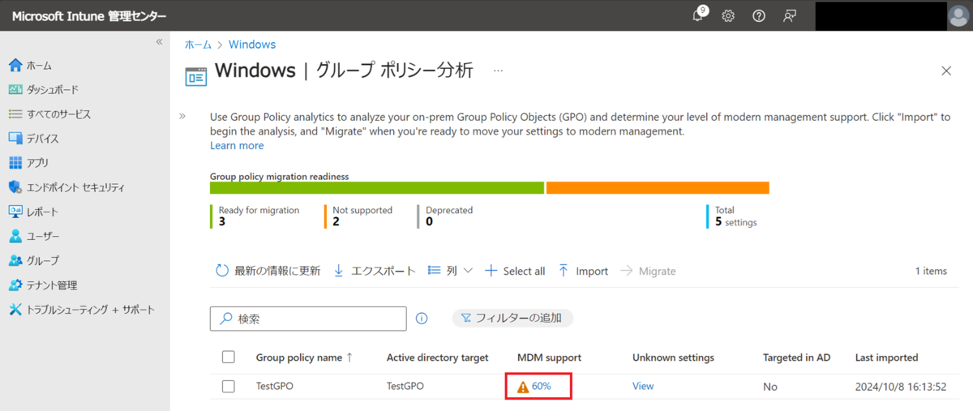Sort by Active directory target column
Image resolution: width=973 pixels, height=411 pixels.
pyautogui.click(x=437, y=357)
